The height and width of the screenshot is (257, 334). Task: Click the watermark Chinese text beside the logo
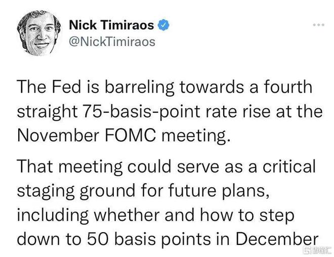pyautogui.click(x=321, y=250)
